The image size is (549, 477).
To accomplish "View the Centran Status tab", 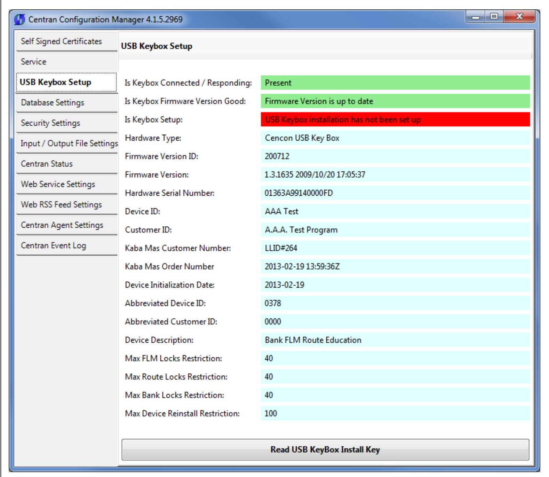I will click(x=66, y=164).
